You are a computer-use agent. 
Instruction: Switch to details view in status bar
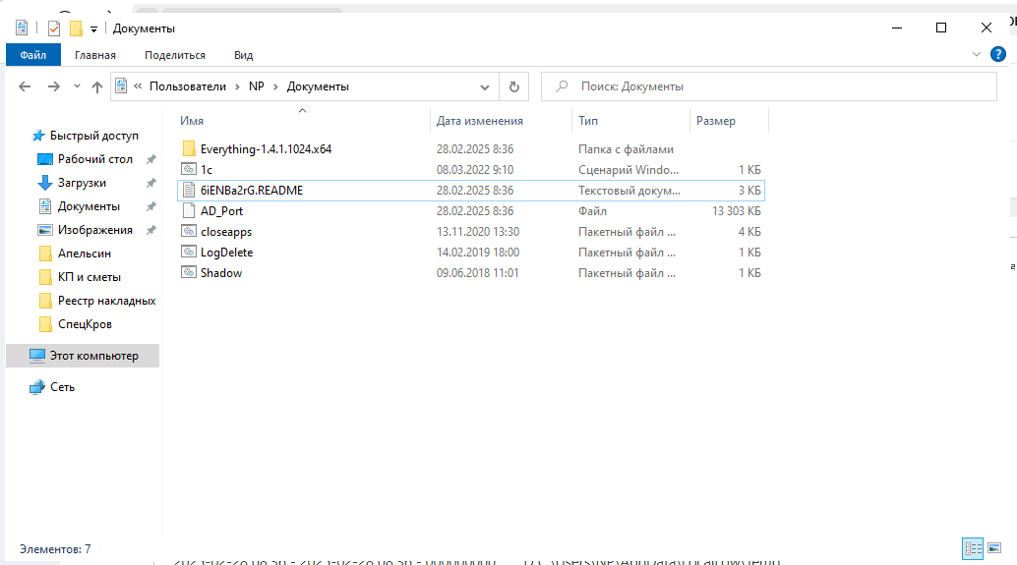[x=973, y=548]
